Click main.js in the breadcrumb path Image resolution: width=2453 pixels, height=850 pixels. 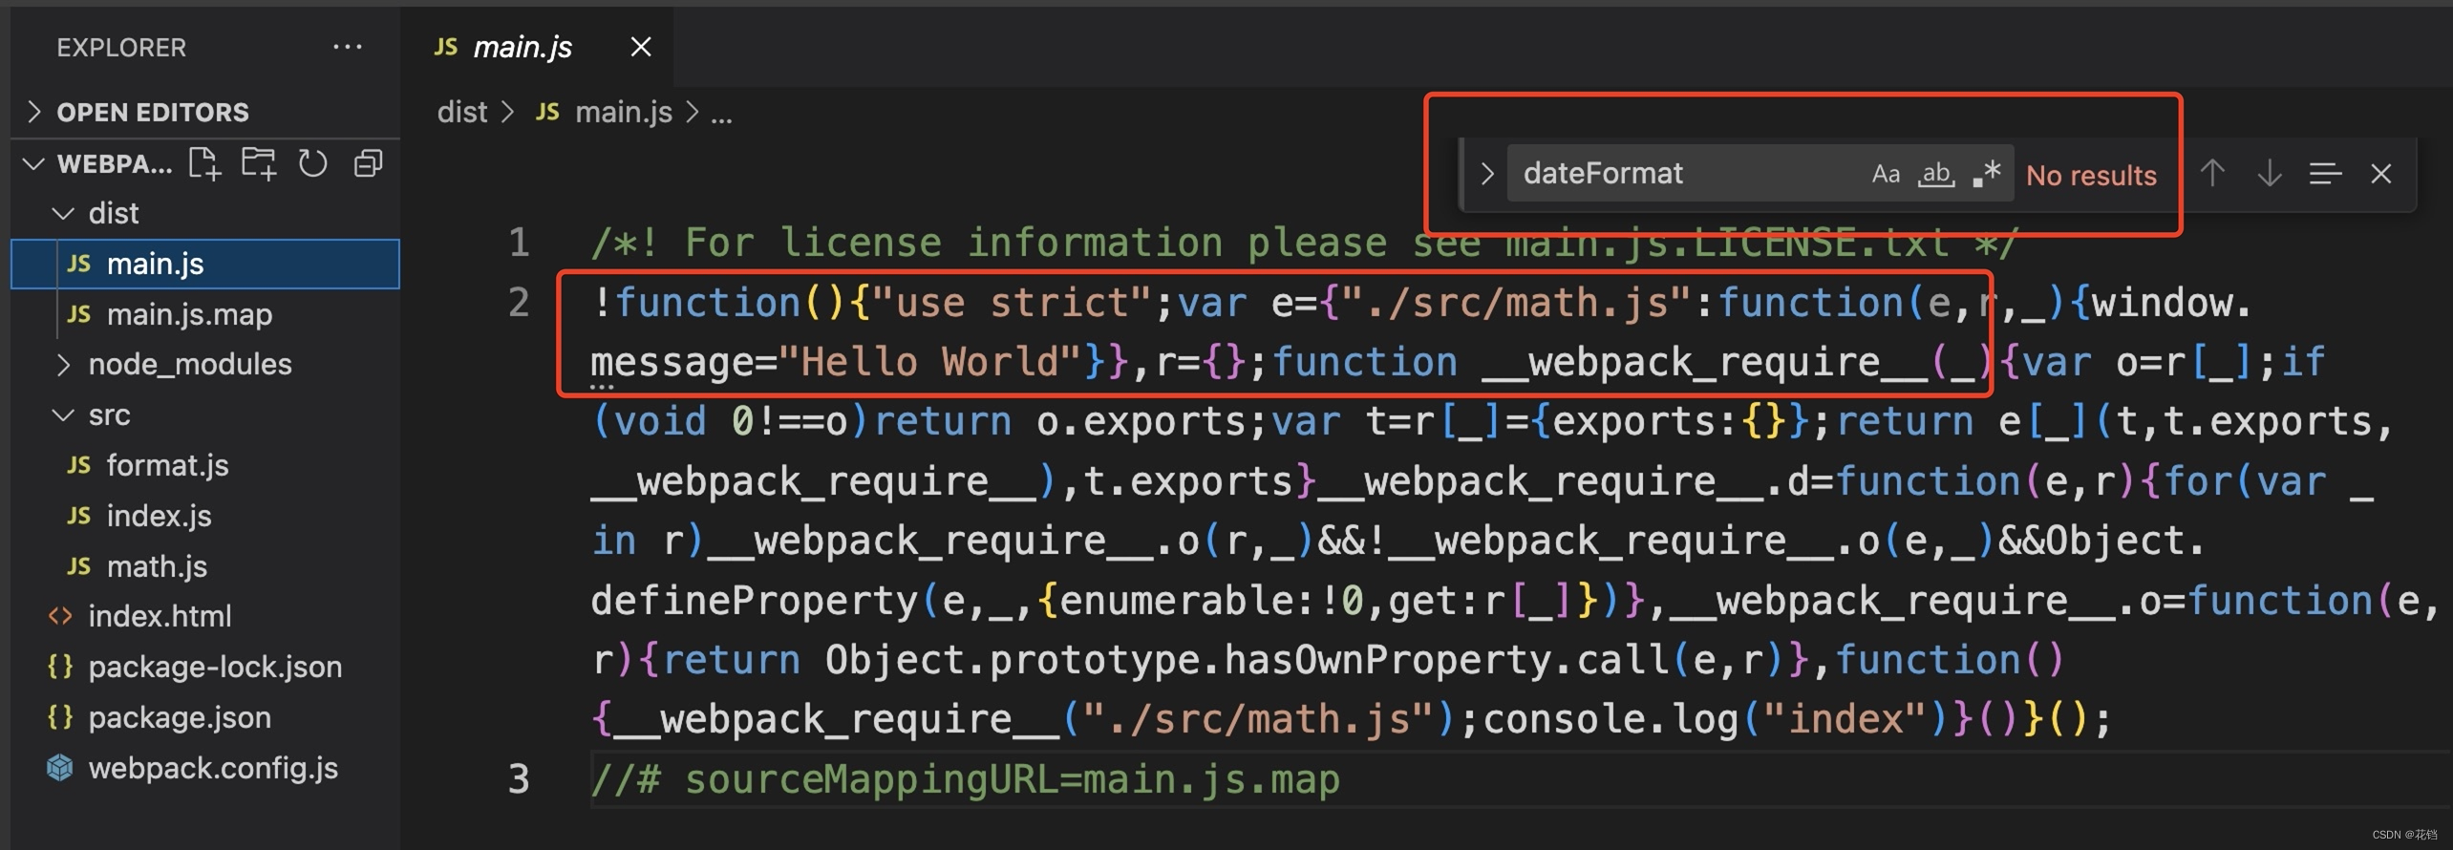click(624, 113)
